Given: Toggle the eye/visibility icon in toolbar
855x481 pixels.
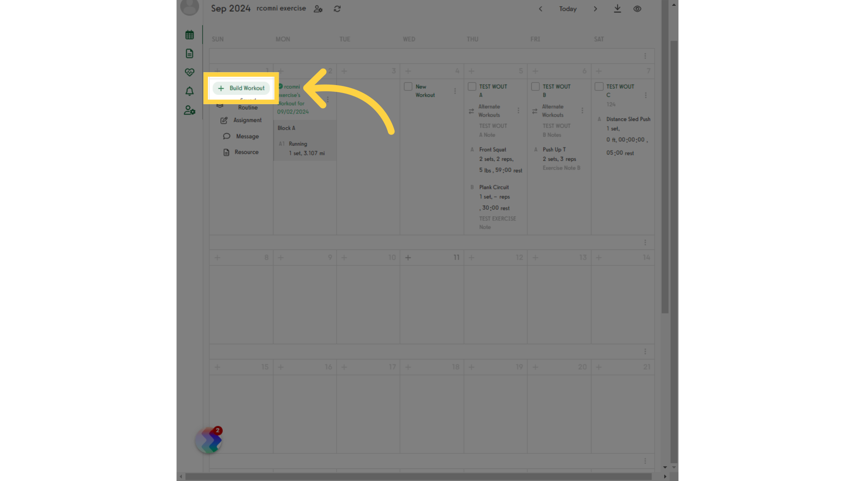Looking at the screenshot, I should point(637,8).
